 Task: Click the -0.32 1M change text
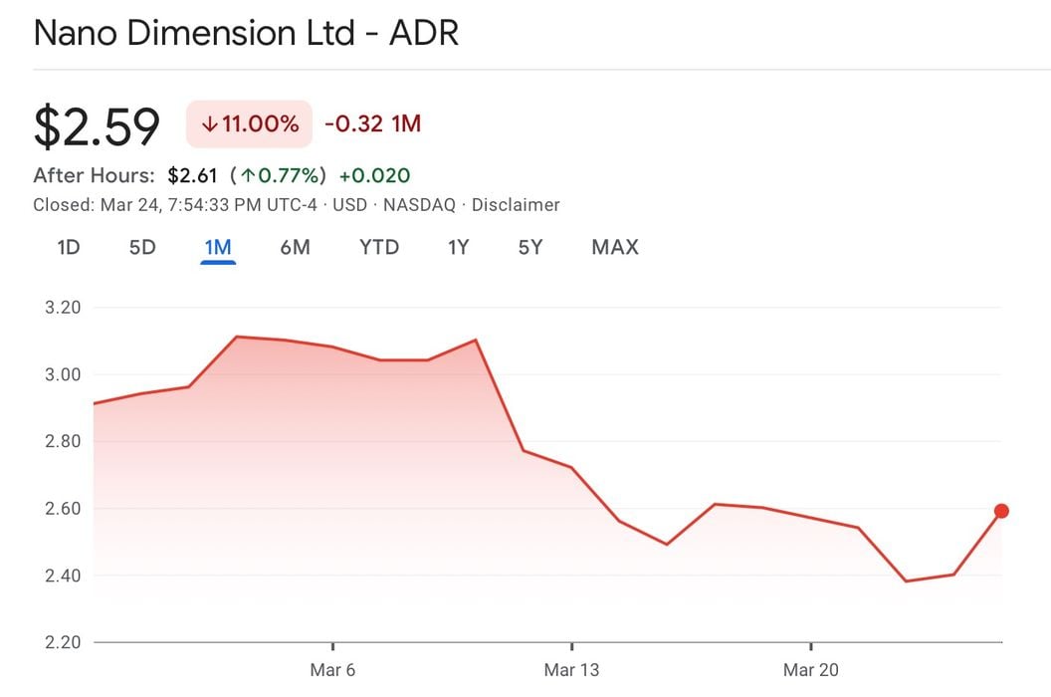point(372,124)
